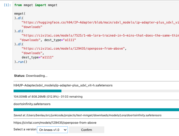Click the doortoinfinity completed progress bar
Viewport: 179px width, 136px height.
pos(96,110)
